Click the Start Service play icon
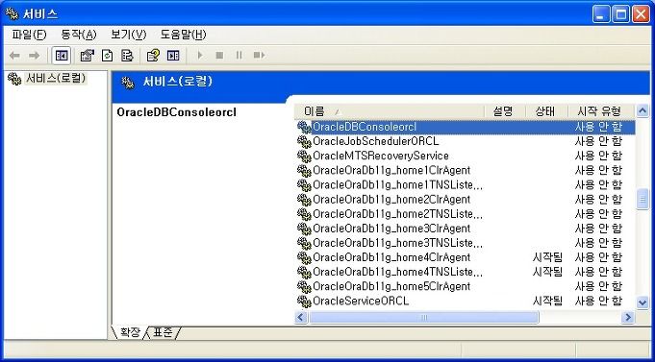The image size is (655, 362). (200, 55)
